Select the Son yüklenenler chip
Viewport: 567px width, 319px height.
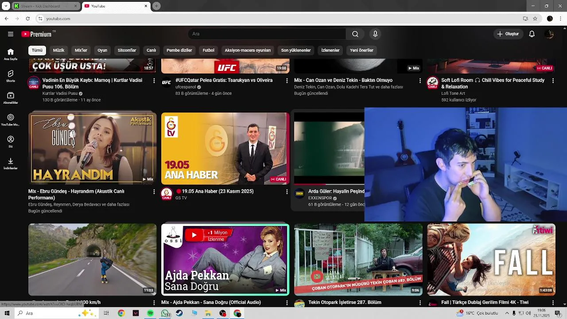pyautogui.click(x=296, y=51)
